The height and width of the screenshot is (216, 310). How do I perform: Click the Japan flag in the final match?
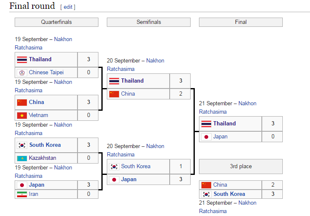[x=206, y=137]
